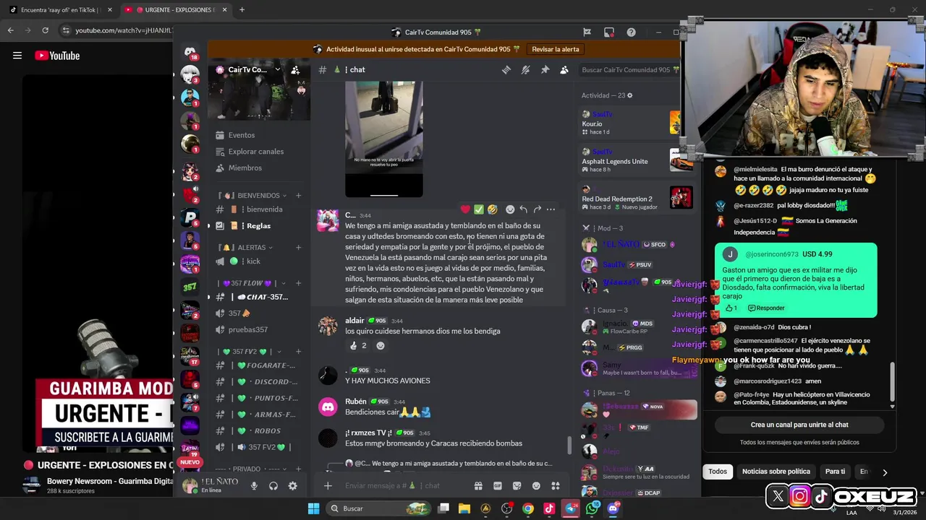Create channel plus in BIENVENIDOS category
The width and height of the screenshot is (926, 520).
pyautogui.click(x=298, y=196)
